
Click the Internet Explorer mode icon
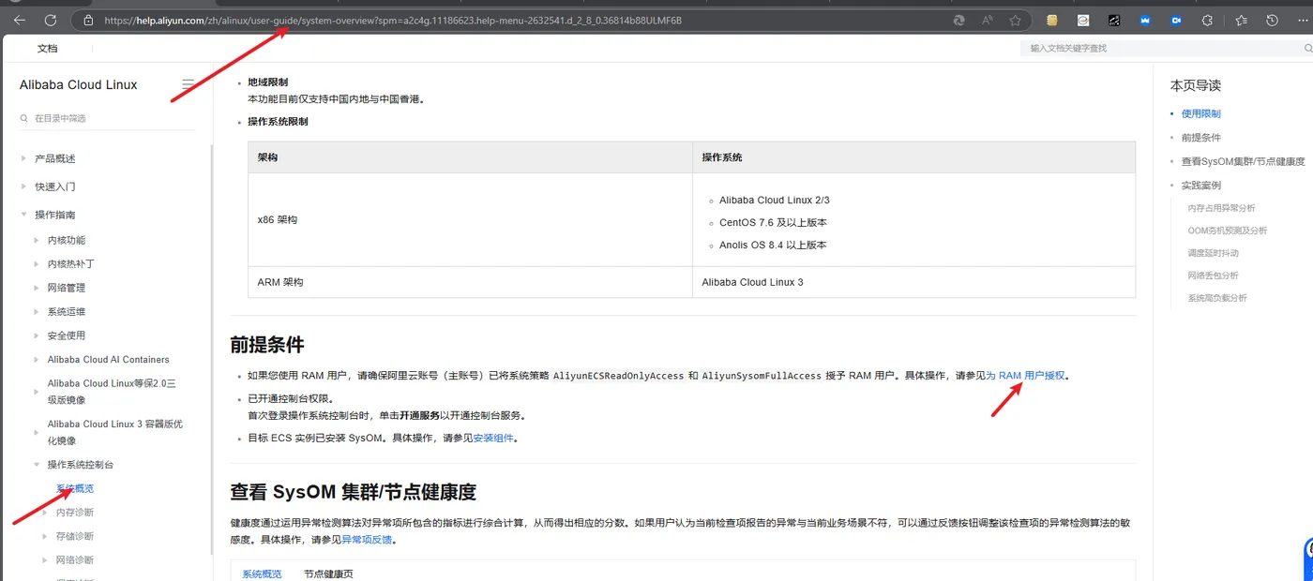point(1083,20)
